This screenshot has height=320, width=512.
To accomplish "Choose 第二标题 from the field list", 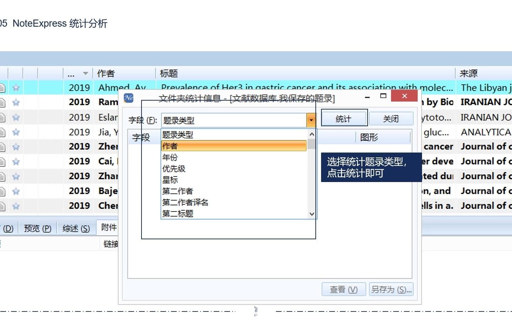I will (x=234, y=213).
